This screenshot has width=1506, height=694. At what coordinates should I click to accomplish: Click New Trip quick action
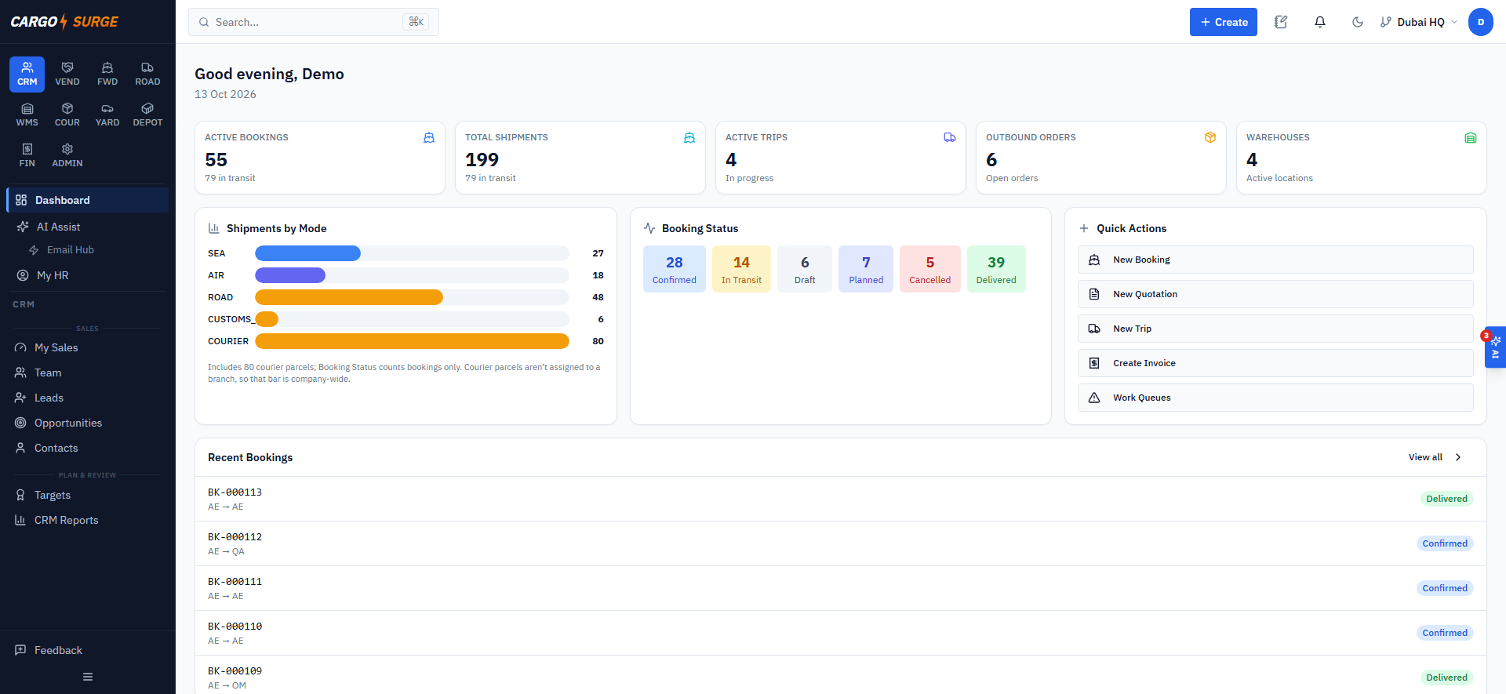[1275, 329]
